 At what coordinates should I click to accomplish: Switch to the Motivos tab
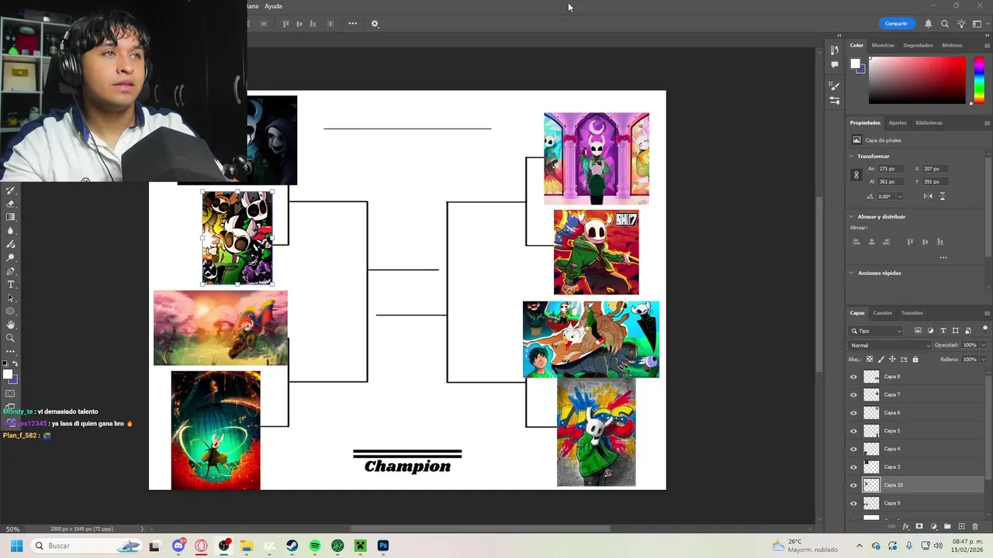point(952,45)
